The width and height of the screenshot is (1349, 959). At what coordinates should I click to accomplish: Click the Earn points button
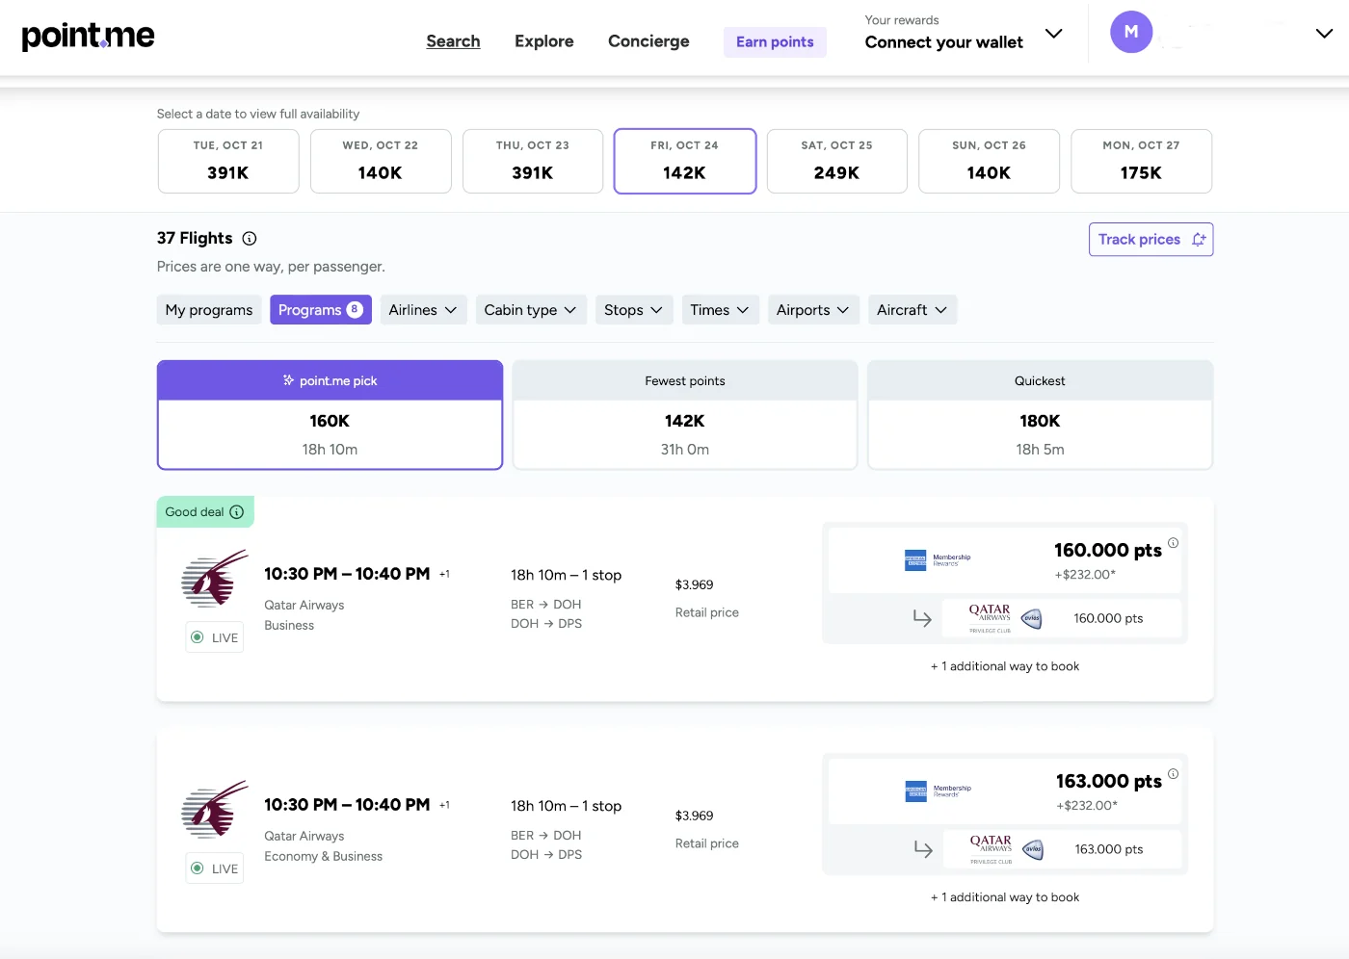775,42
